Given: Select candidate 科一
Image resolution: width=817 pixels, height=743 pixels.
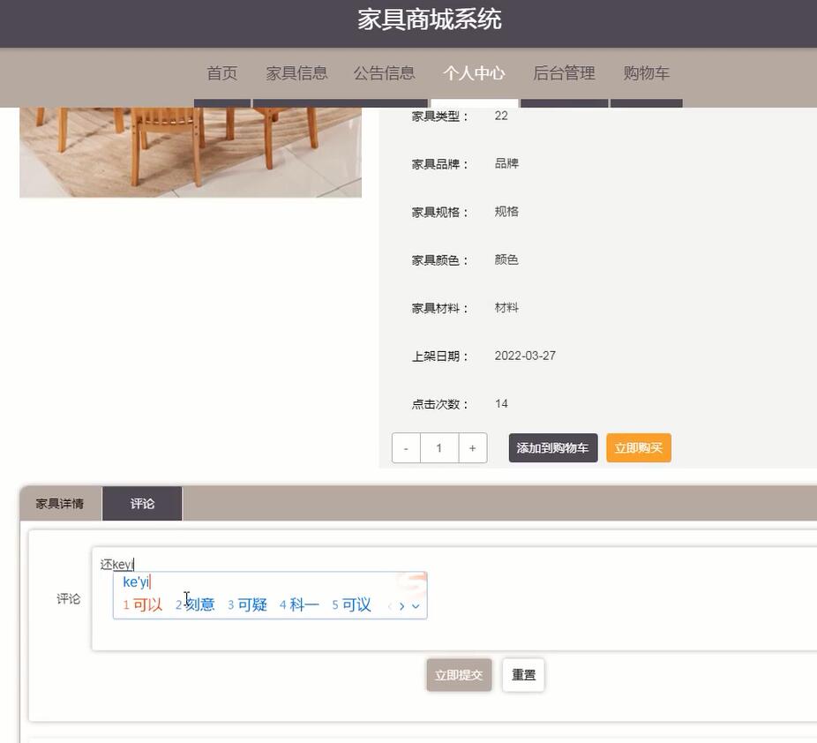Looking at the screenshot, I should (297, 604).
